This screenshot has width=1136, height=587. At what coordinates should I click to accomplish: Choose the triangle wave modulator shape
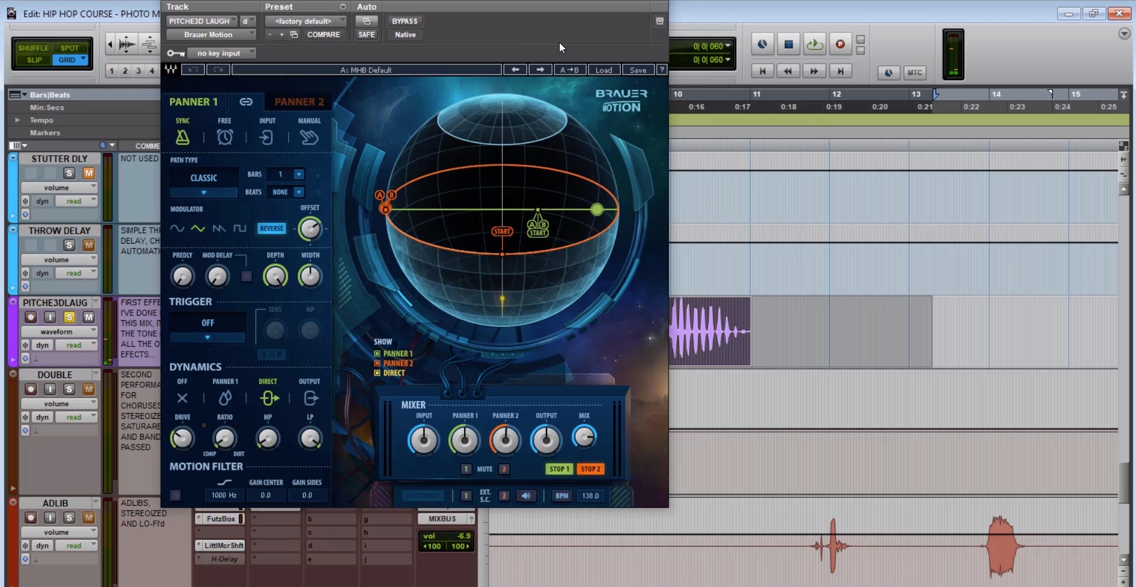click(x=198, y=228)
